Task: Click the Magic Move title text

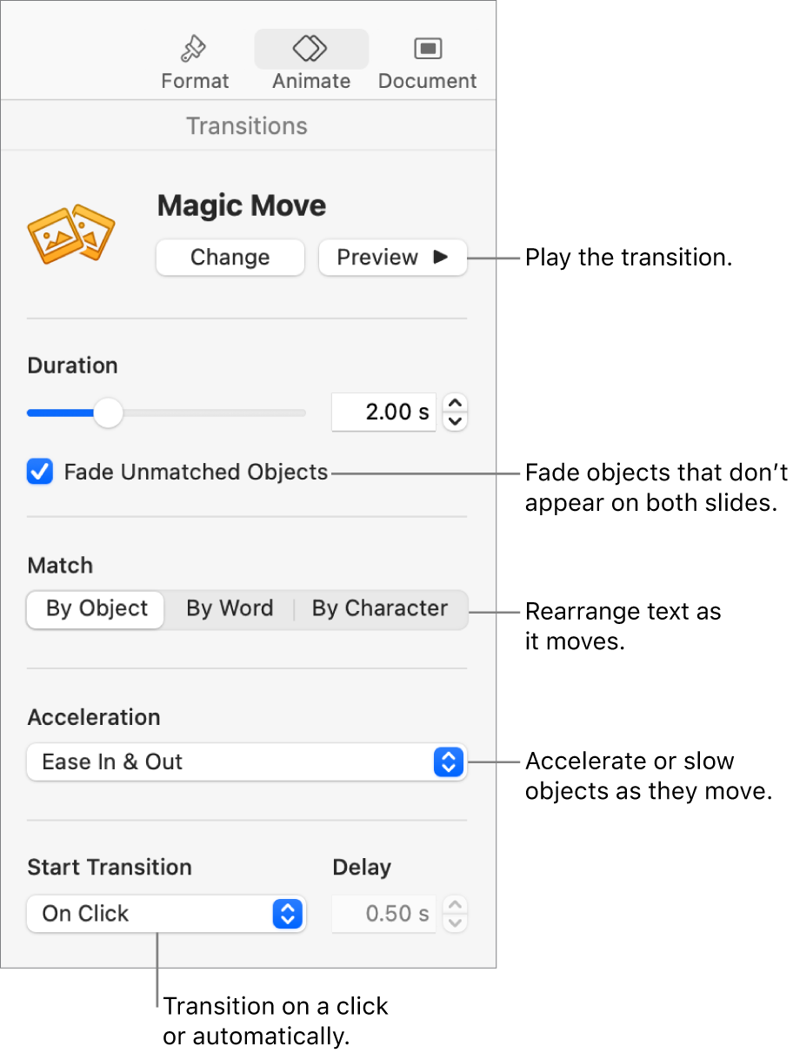Action: tap(242, 205)
